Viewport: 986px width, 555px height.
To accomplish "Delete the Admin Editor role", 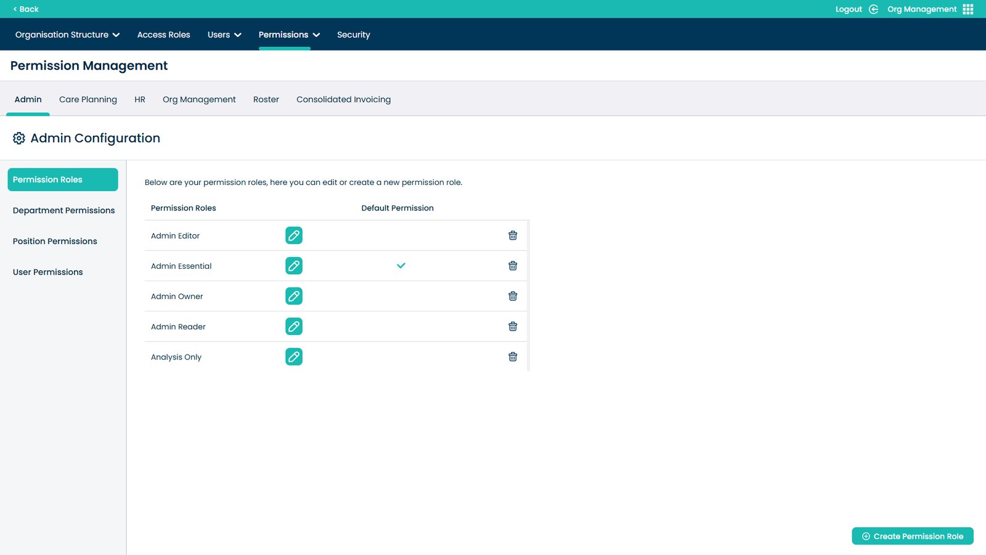I will click(512, 236).
